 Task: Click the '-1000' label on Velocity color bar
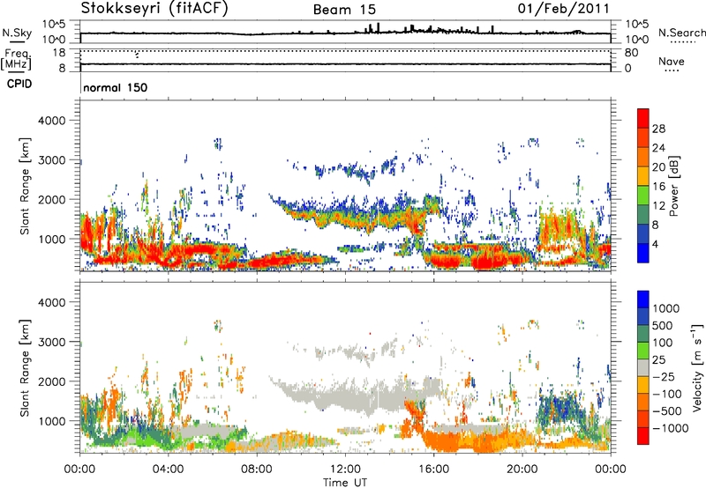[x=671, y=428]
